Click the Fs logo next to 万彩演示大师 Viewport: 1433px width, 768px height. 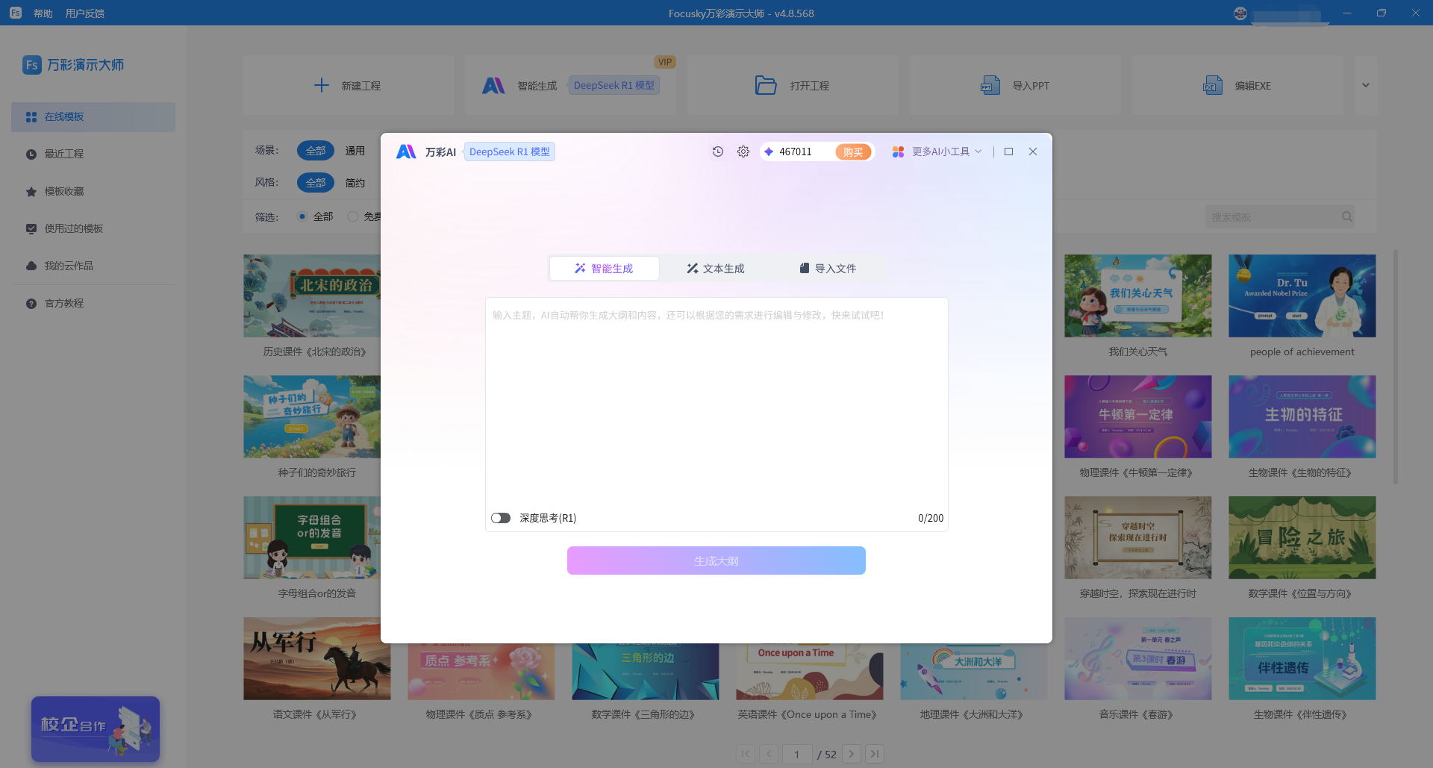[31, 65]
